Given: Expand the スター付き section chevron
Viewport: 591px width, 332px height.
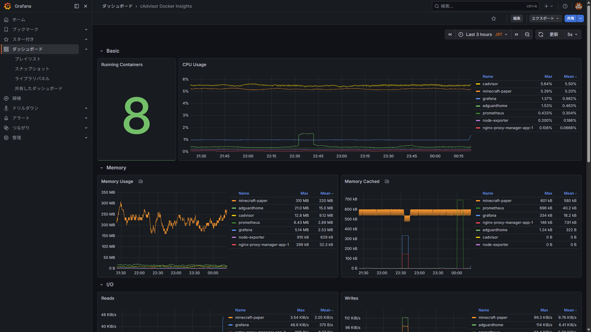Looking at the screenshot, I should pyautogui.click(x=86, y=39).
